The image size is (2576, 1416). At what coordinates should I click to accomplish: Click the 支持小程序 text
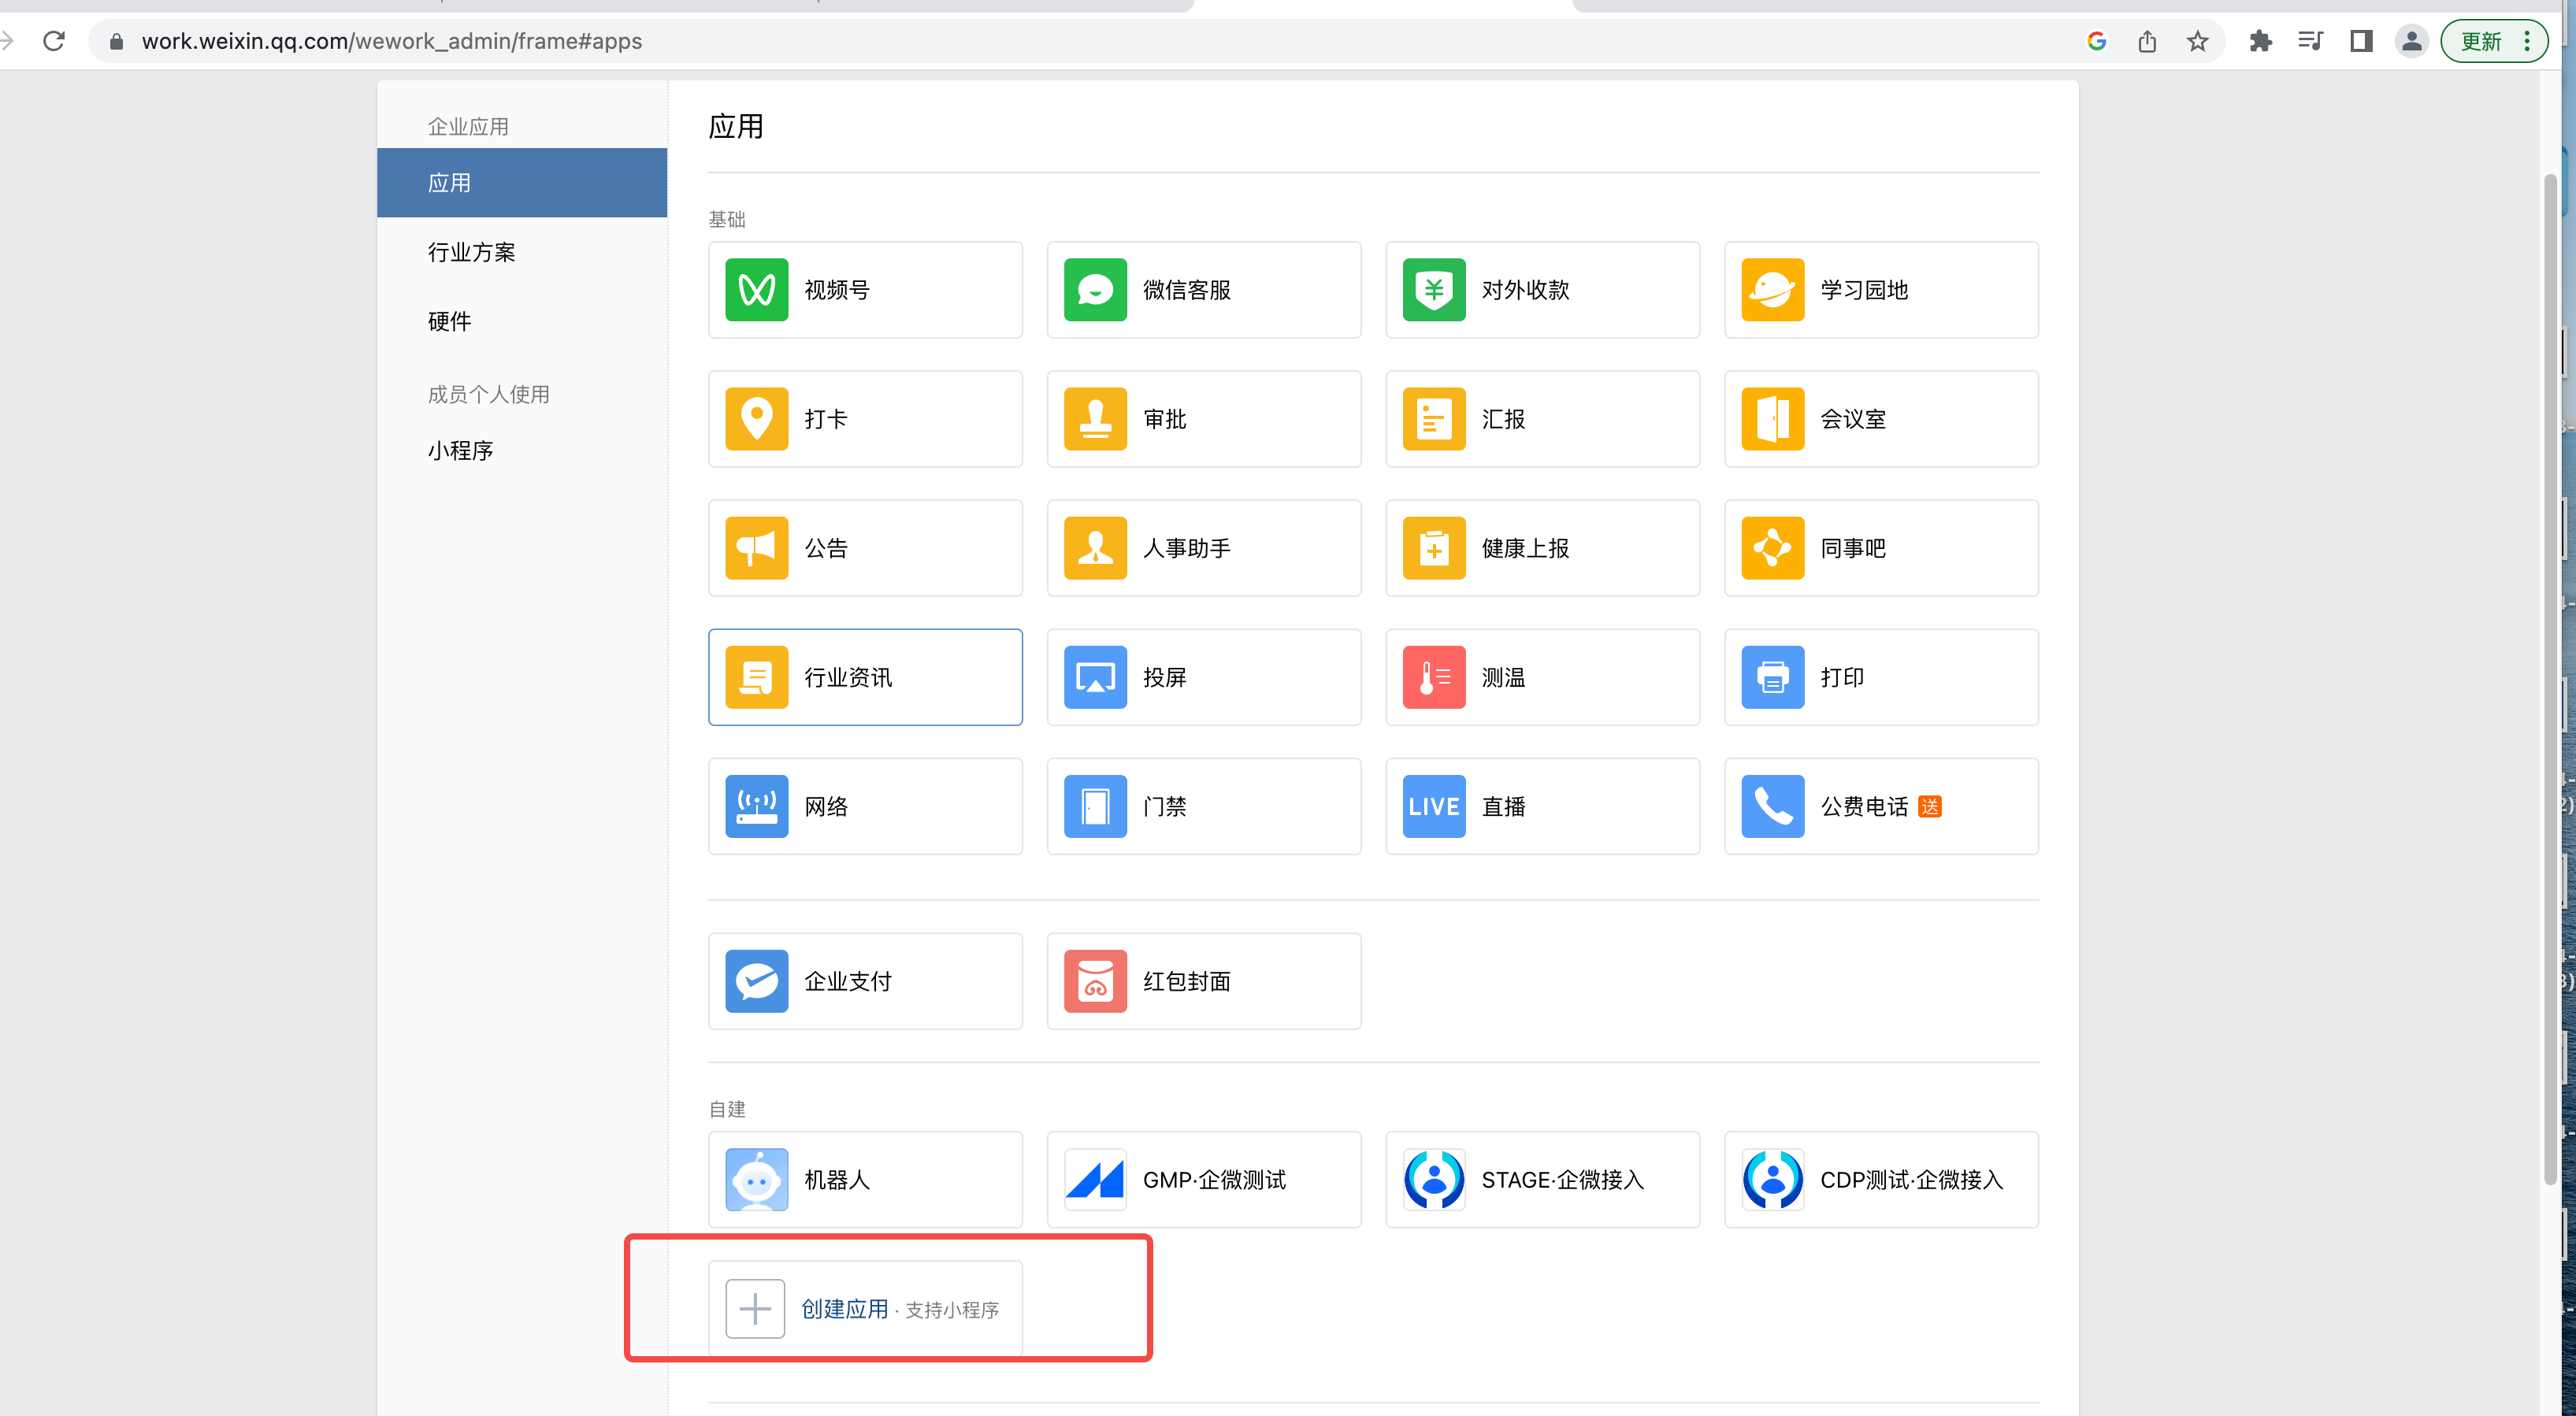[952, 1310]
